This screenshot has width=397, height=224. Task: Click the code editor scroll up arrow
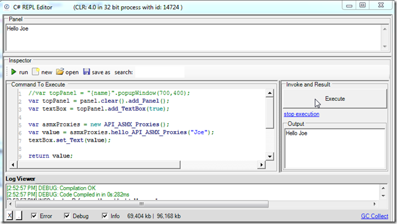[270, 94]
